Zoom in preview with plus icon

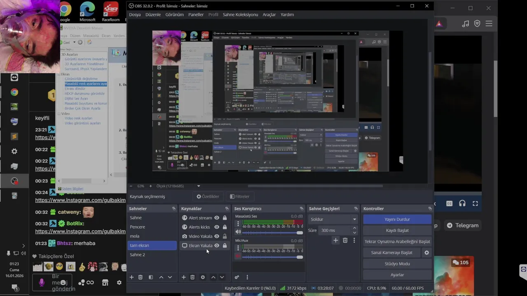tap(151, 186)
